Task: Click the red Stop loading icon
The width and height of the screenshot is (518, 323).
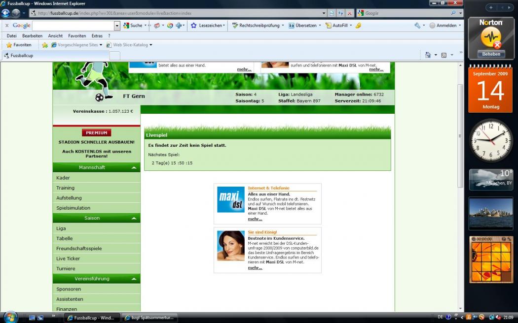Action: click(349, 13)
